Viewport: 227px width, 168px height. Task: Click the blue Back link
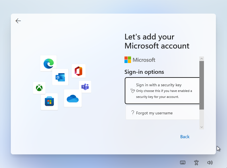coord(185,136)
